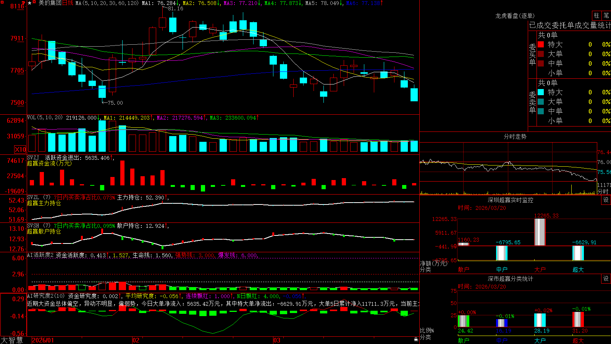Image resolution: width=611 pixels, height=344 pixels.
Task: Click the small red gear marker beside the star
Action: (x=34, y=2)
